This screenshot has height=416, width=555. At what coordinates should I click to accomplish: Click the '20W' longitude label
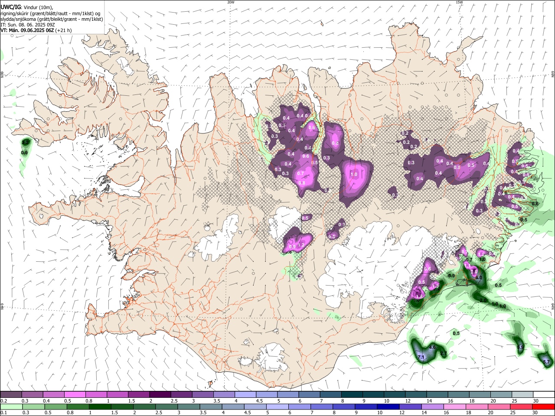coord(231,2)
